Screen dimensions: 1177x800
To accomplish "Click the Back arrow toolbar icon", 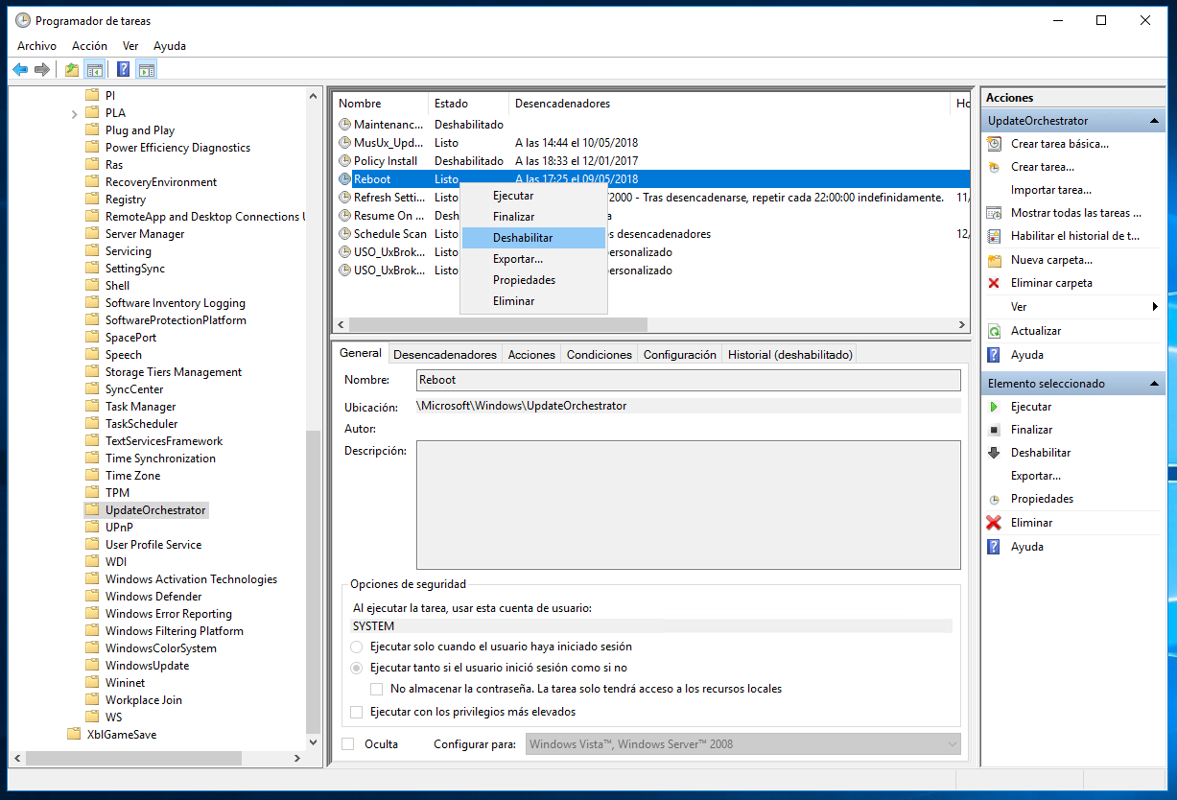I will point(19,69).
